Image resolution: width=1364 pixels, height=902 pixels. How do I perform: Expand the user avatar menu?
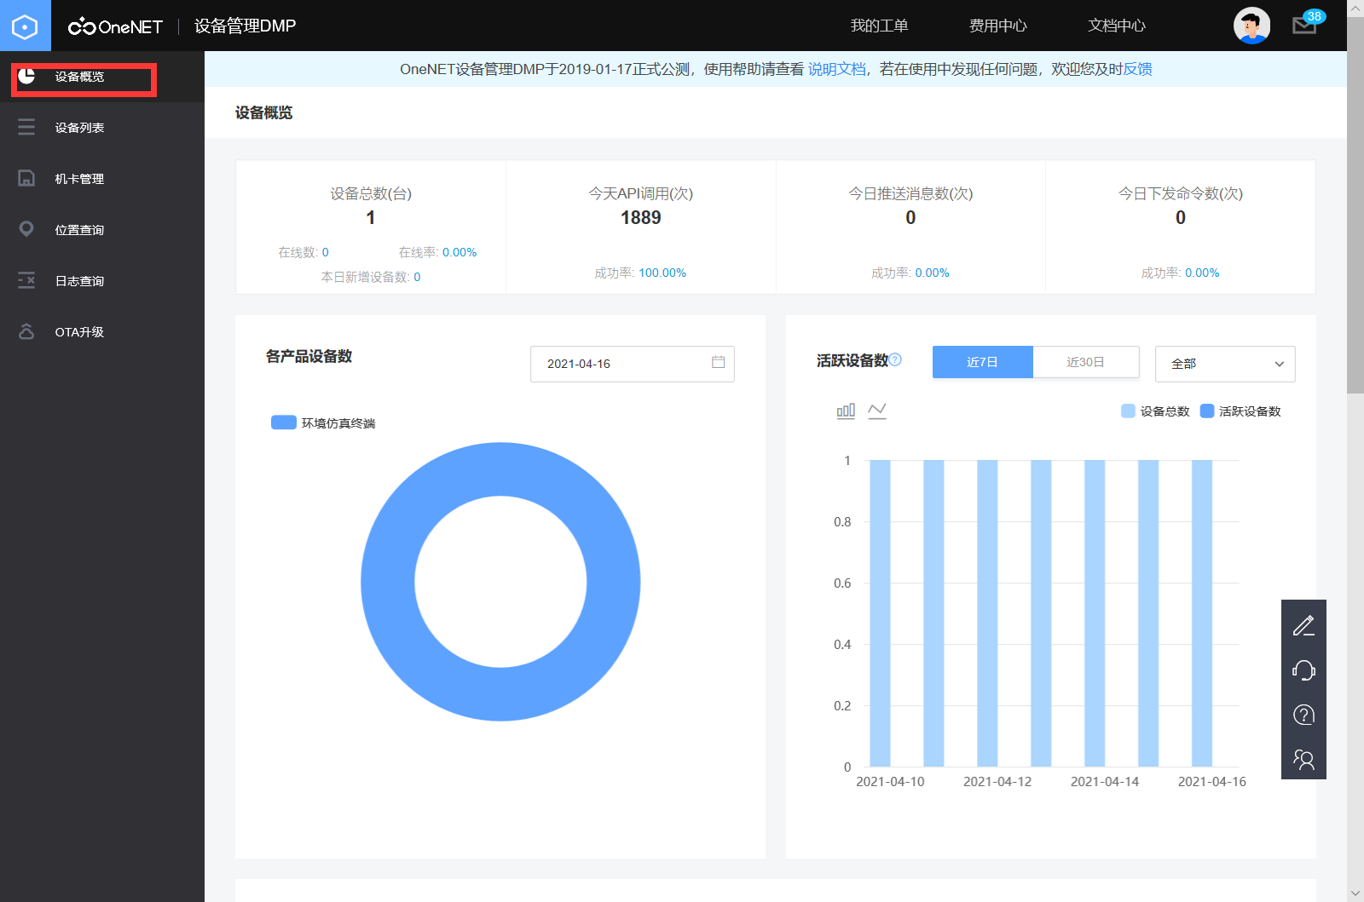(1251, 26)
